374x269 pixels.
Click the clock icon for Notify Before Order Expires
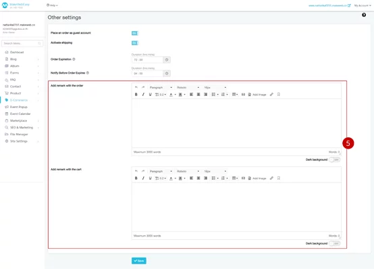point(167,74)
